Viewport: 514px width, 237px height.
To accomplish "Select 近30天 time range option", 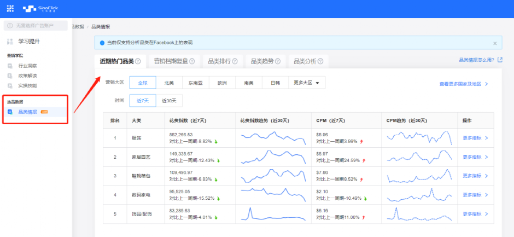I will tap(169, 101).
